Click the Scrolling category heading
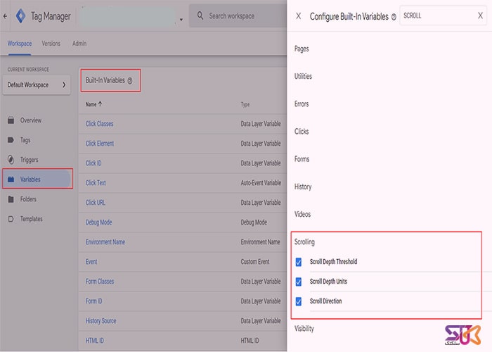 point(304,241)
